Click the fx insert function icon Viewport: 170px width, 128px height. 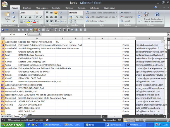[x=39, y=34]
